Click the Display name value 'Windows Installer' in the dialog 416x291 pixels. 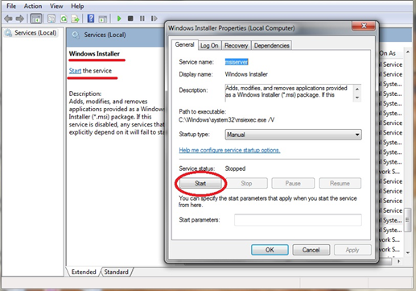pos(246,74)
